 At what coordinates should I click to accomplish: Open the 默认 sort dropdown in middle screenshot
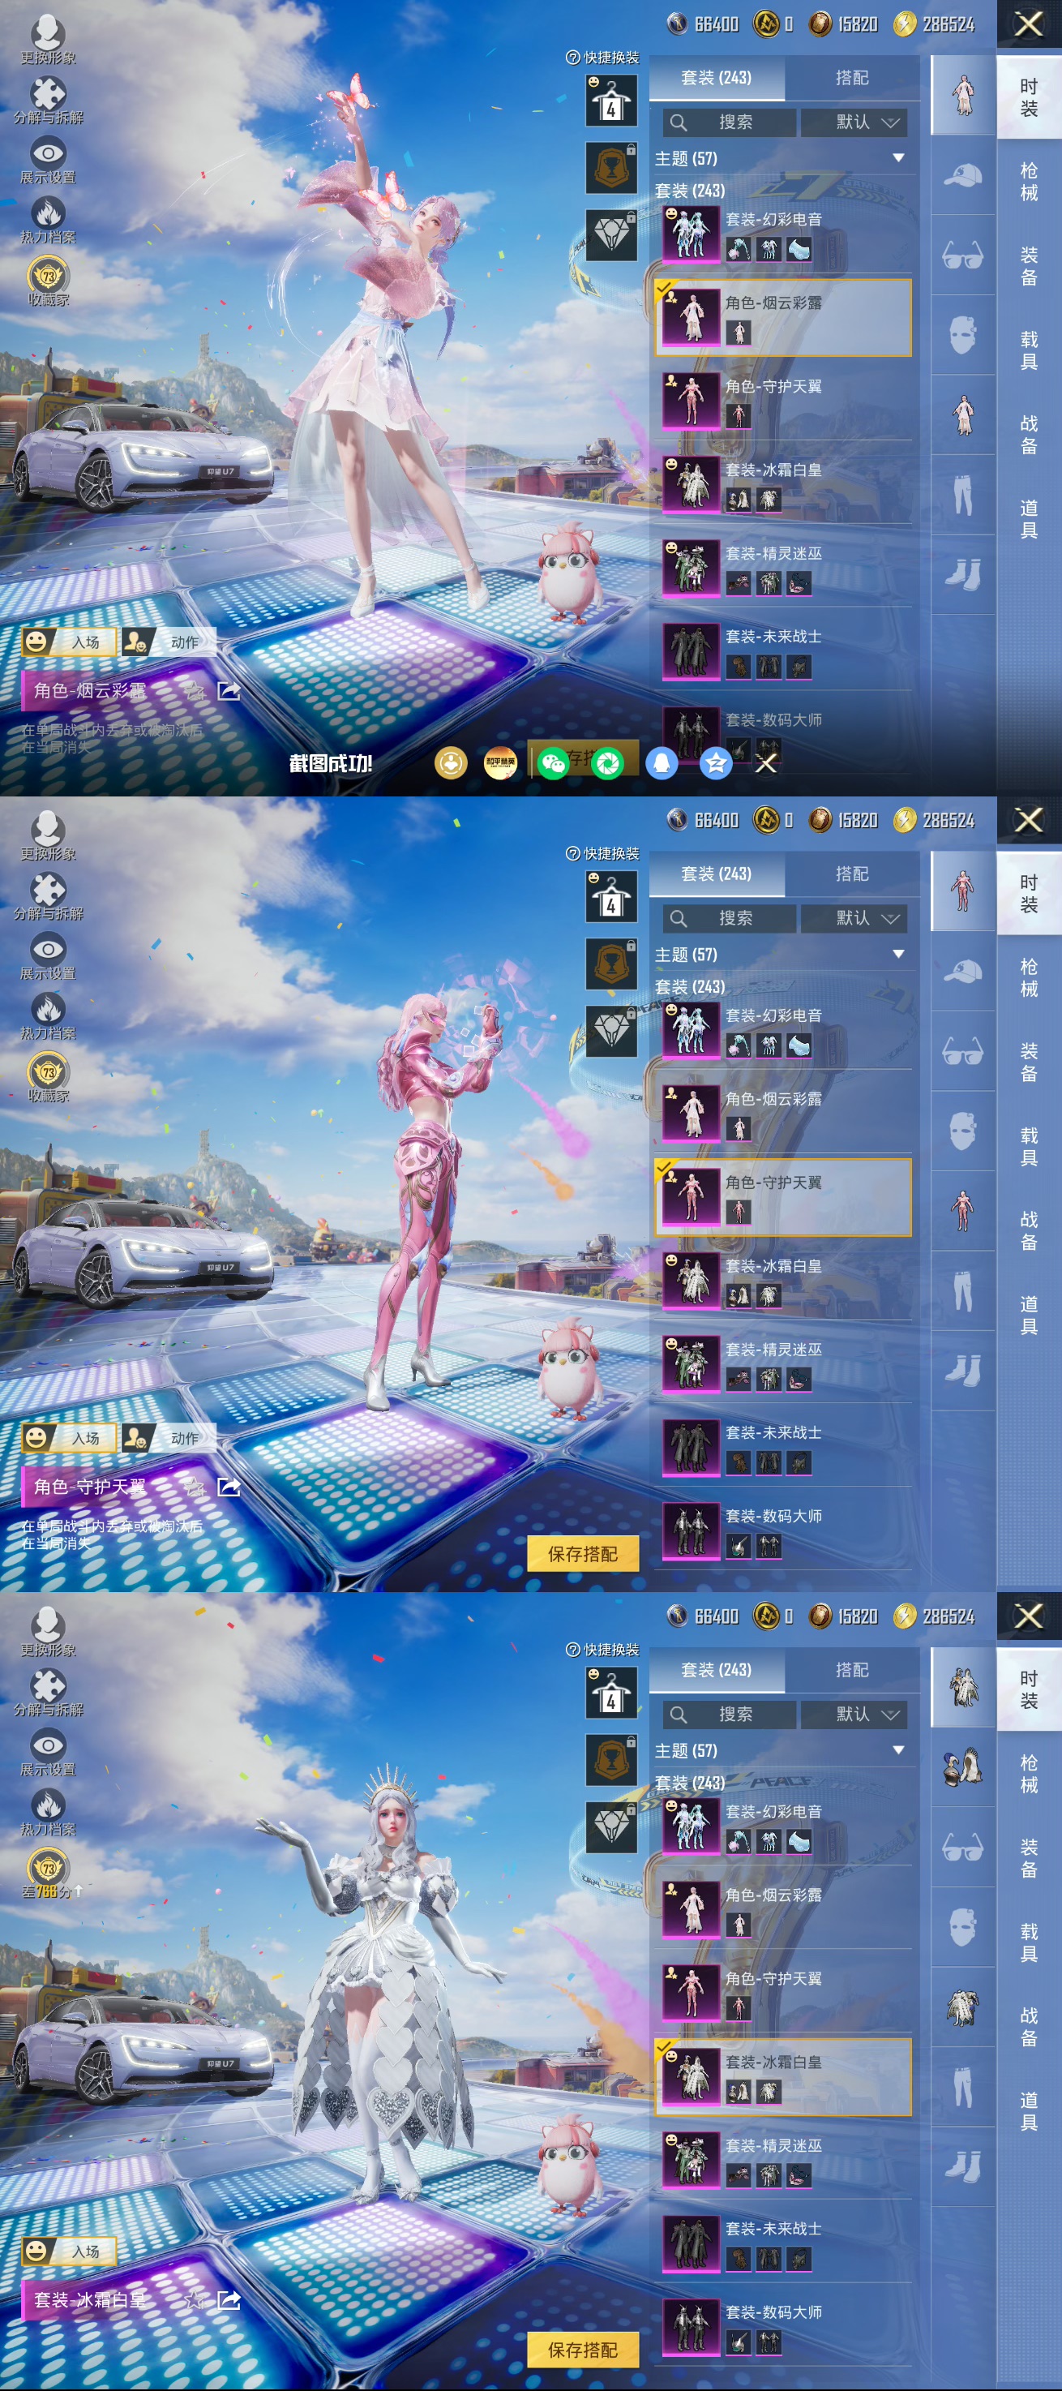[x=854, y=919]
